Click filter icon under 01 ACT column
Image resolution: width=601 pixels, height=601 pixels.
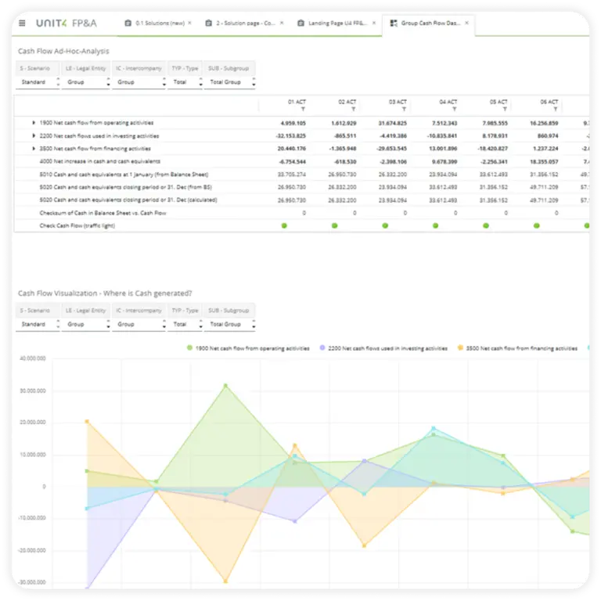coord(303,110)
